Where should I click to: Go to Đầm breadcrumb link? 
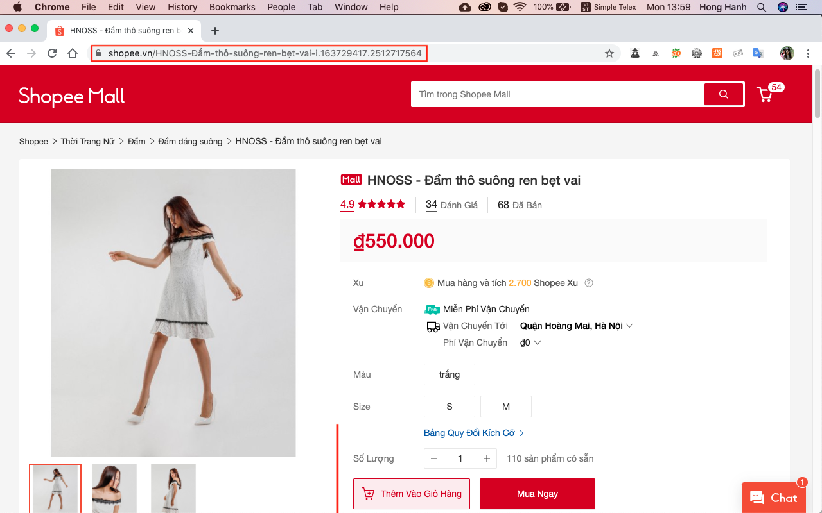[x=136, y=141]
